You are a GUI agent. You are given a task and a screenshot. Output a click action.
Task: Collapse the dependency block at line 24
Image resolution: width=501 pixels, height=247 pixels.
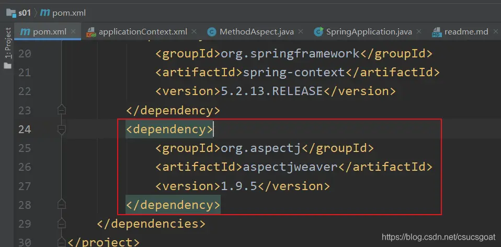point(62,130)
